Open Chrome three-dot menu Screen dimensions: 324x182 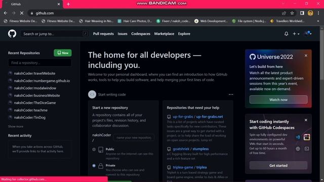318,13
